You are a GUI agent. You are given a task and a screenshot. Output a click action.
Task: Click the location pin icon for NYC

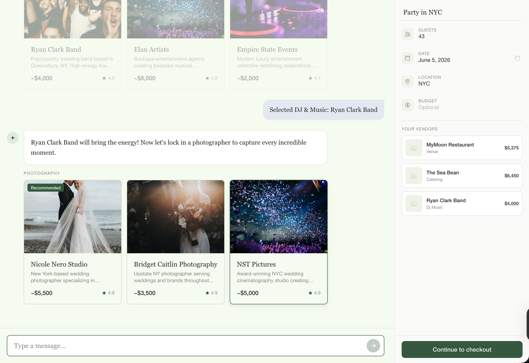pos(407,81)
